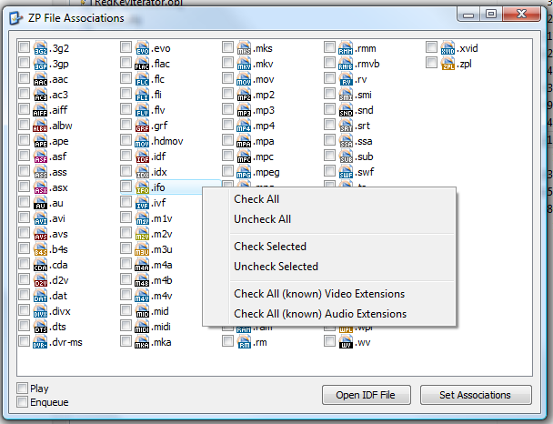Screen dimensions: 553x424
Task: Enable the Play checkbox
Action: [x=22, y=389]
